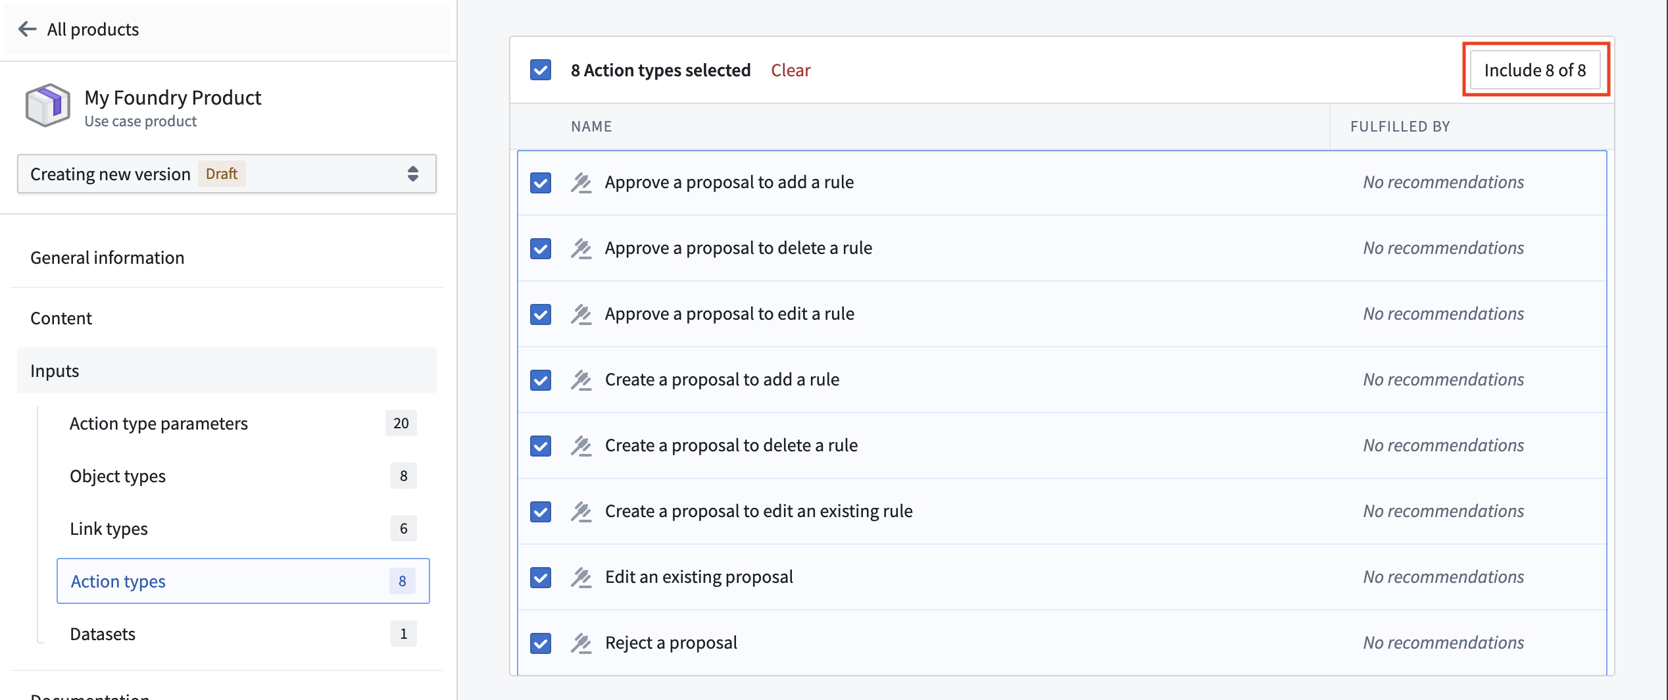The width and height of the screenshot is (1668, 700).
Task: Uncheck Create a proposal to delete a rule
Action: point(541,445)
